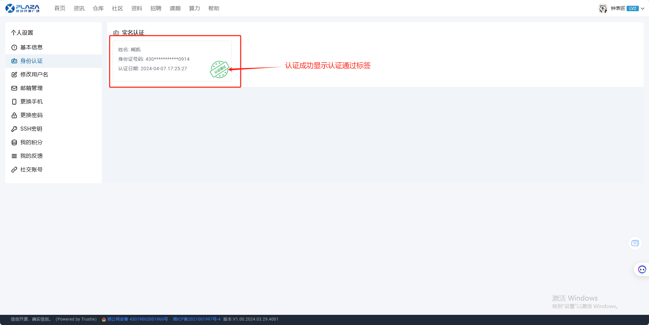Click the key icon beside SSH密钥

[14, 129]
